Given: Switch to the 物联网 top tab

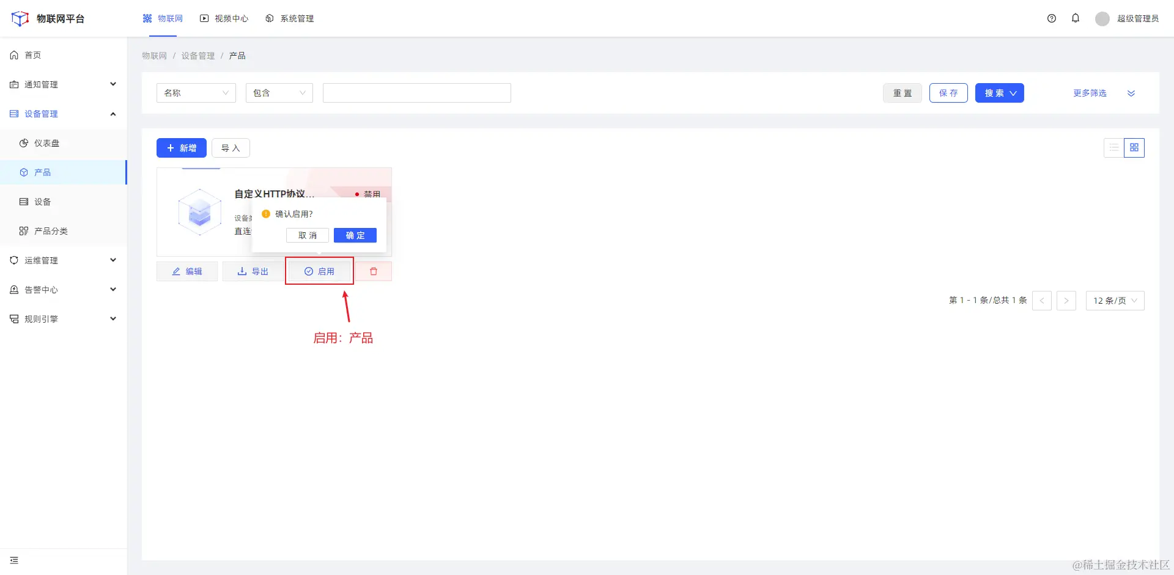Looking at the screenshot, I should pos(163,18).
